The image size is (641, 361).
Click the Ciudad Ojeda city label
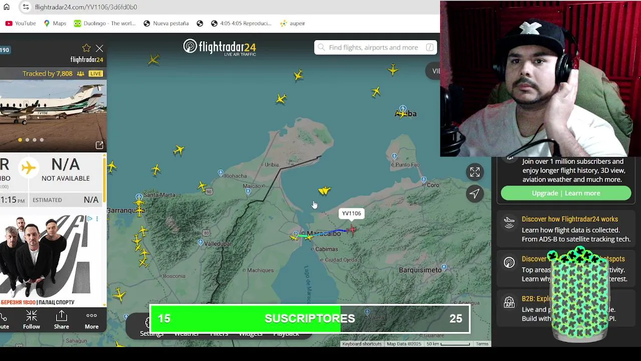tap(341, 260)
